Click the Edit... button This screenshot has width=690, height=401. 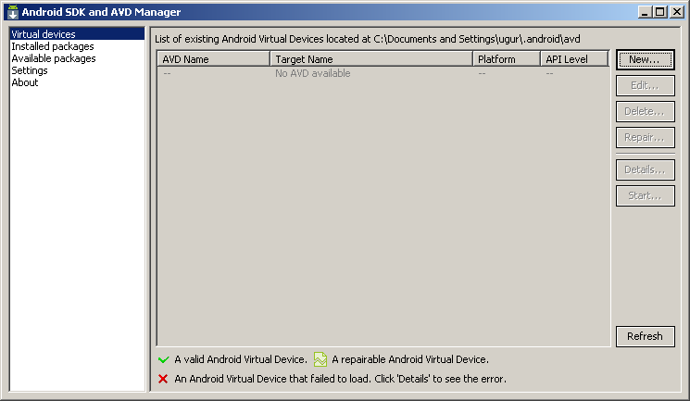tap(646, 85)
